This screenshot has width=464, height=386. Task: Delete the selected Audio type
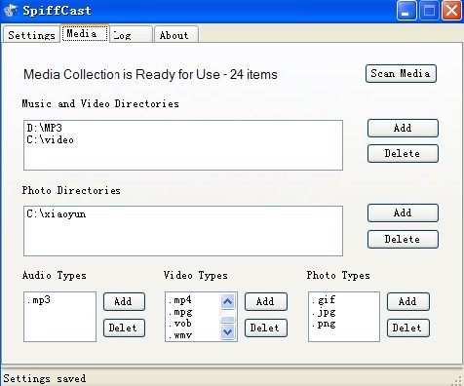click(x=124, y=328)
